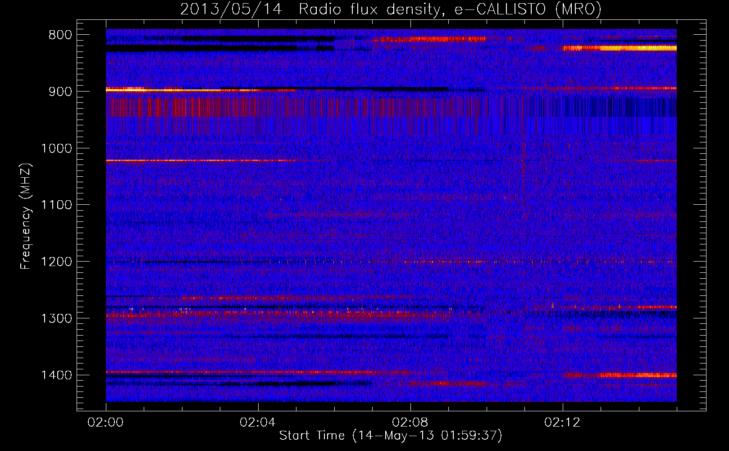The width and height of the screenshot is (729, 451).
Task: Click the 1200 frequency tick label
Action: (x=56, y=262)
